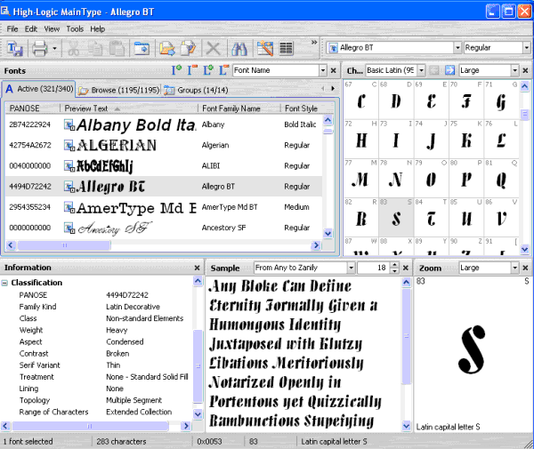534x449 pixels.
Task: Open the Tools menu
Action: (x=75, y=29)
